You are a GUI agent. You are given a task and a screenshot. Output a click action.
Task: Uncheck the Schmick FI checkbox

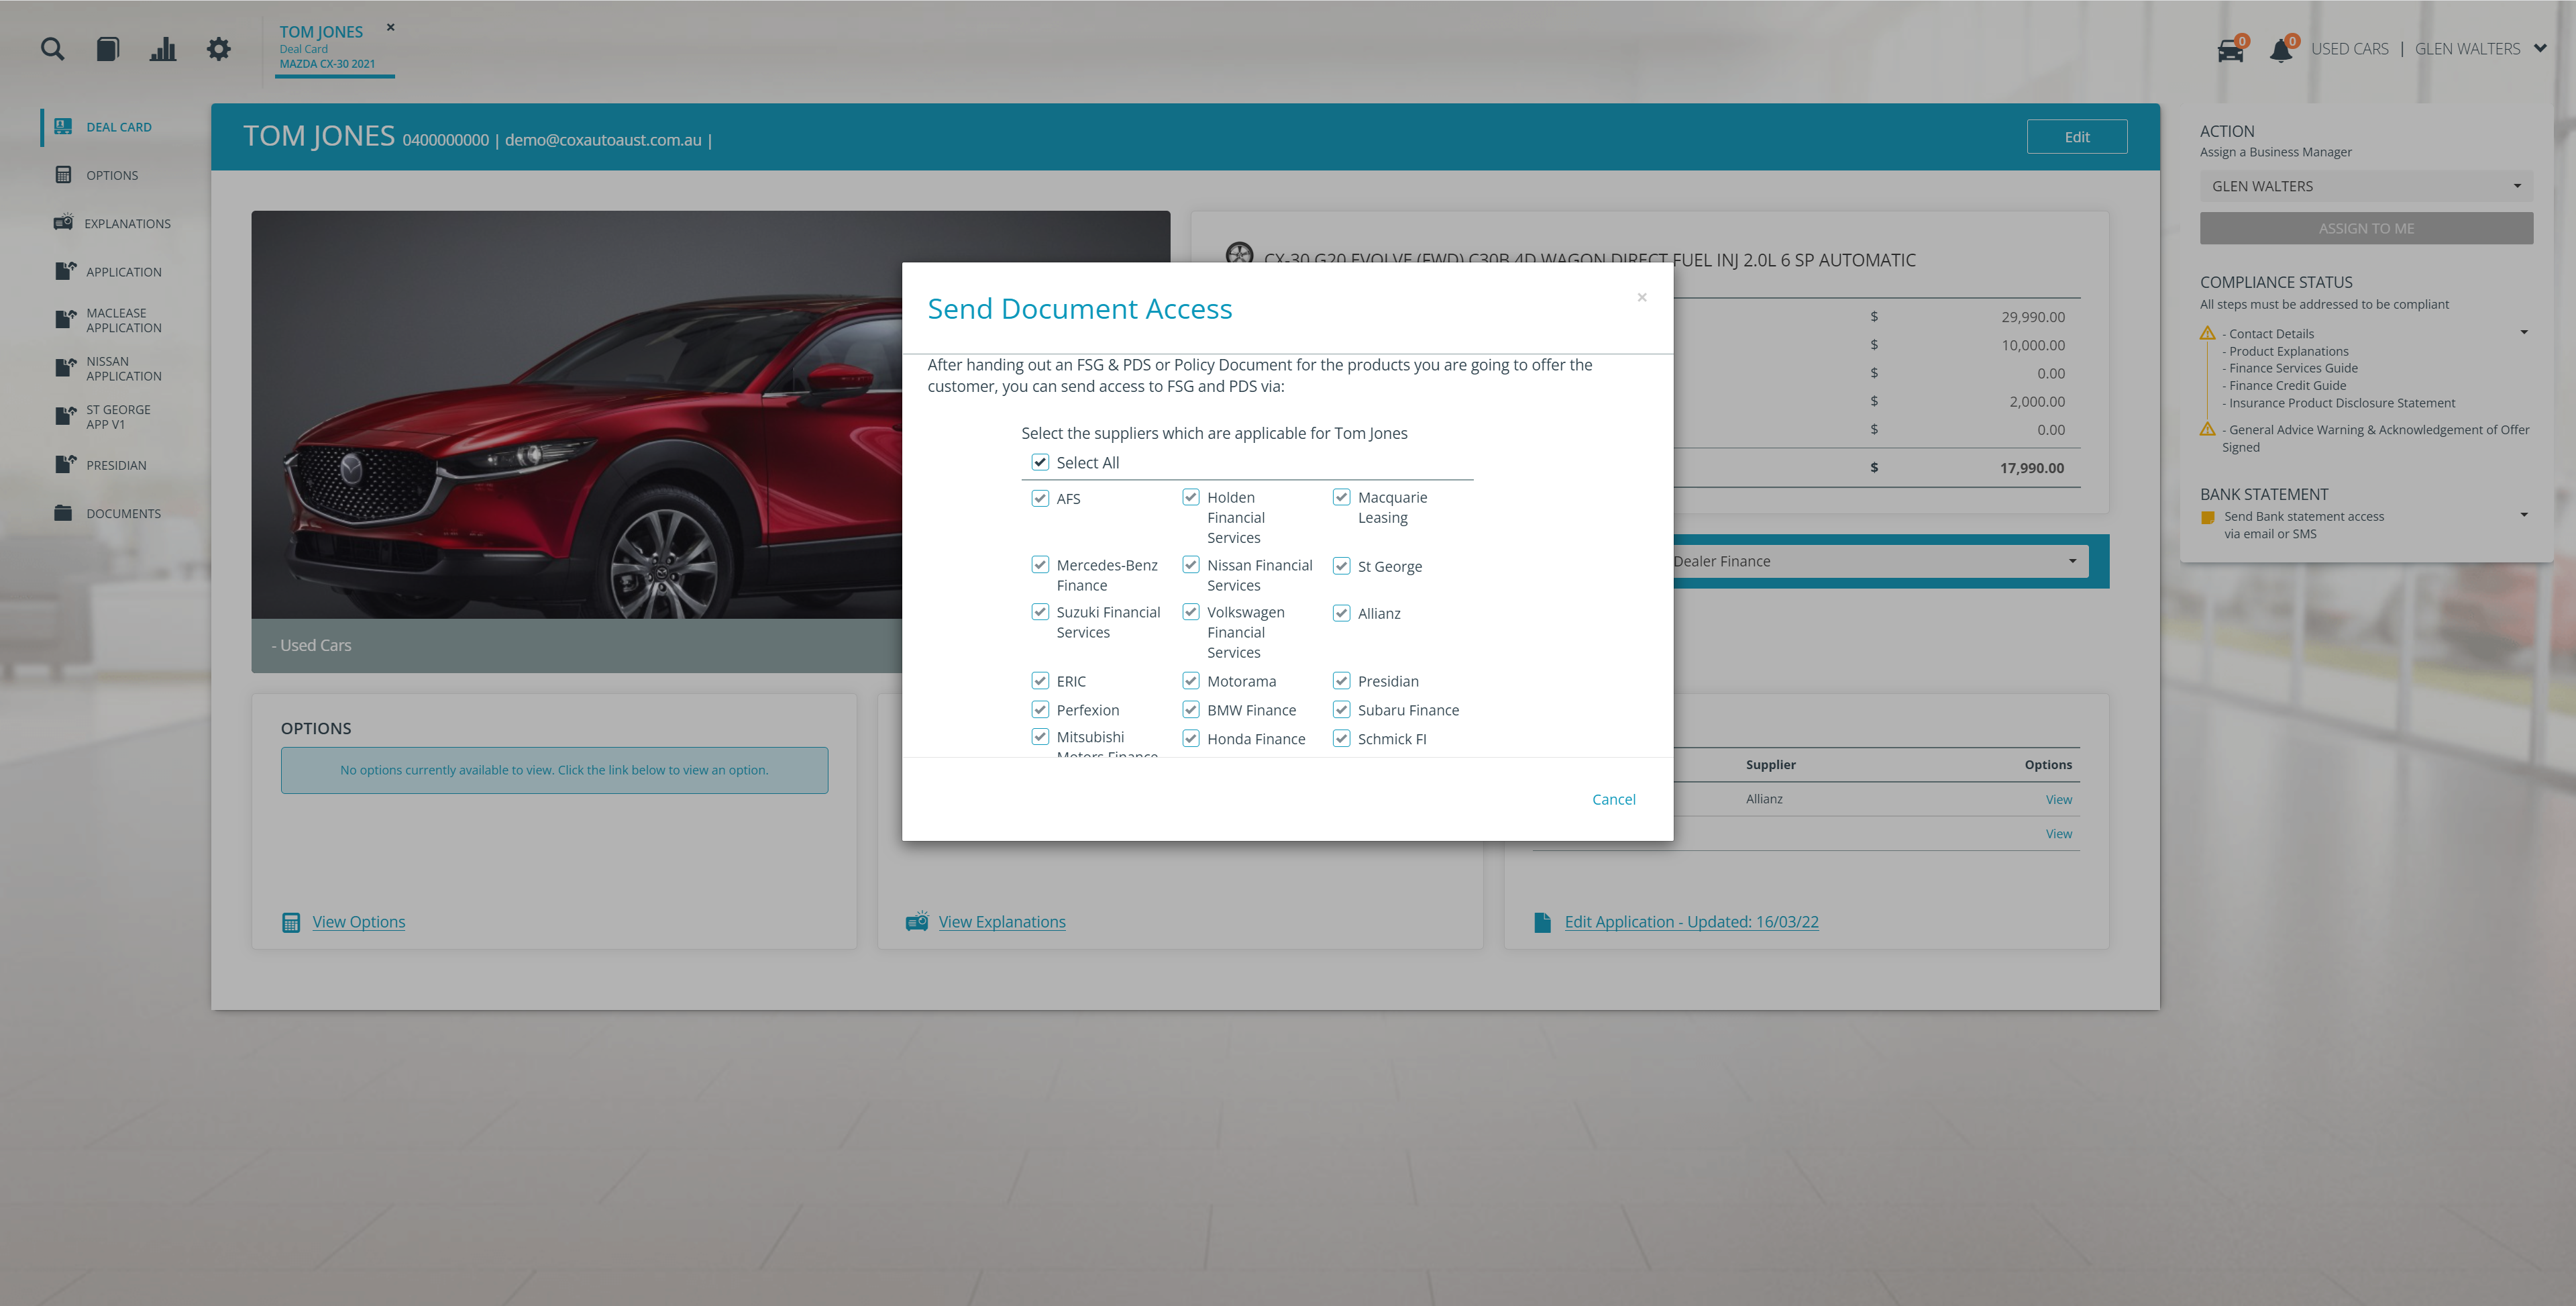tap(1342, 740)
